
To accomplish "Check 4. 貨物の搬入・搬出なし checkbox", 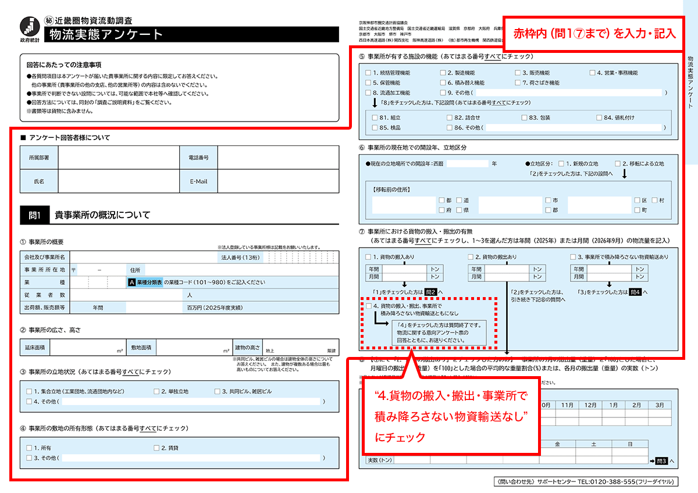I will 369,306.
